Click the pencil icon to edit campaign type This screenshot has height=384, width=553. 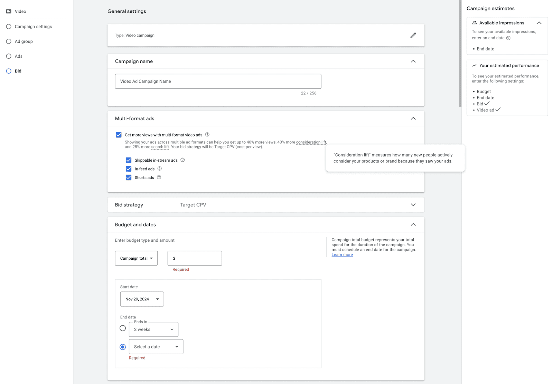pyautogui.click(x=413, y=35)
